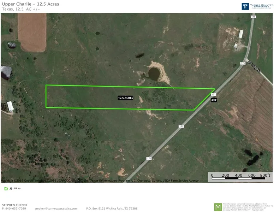
Task: Click the 12.5 ACRES parcel label
Action: pos(125,98)
